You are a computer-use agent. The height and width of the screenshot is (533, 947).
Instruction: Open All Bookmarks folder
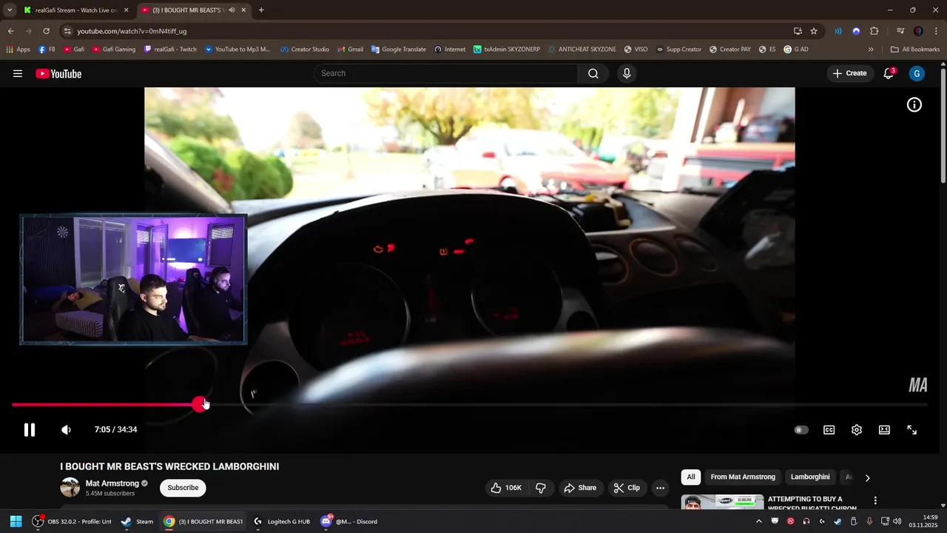click(915, 50)
